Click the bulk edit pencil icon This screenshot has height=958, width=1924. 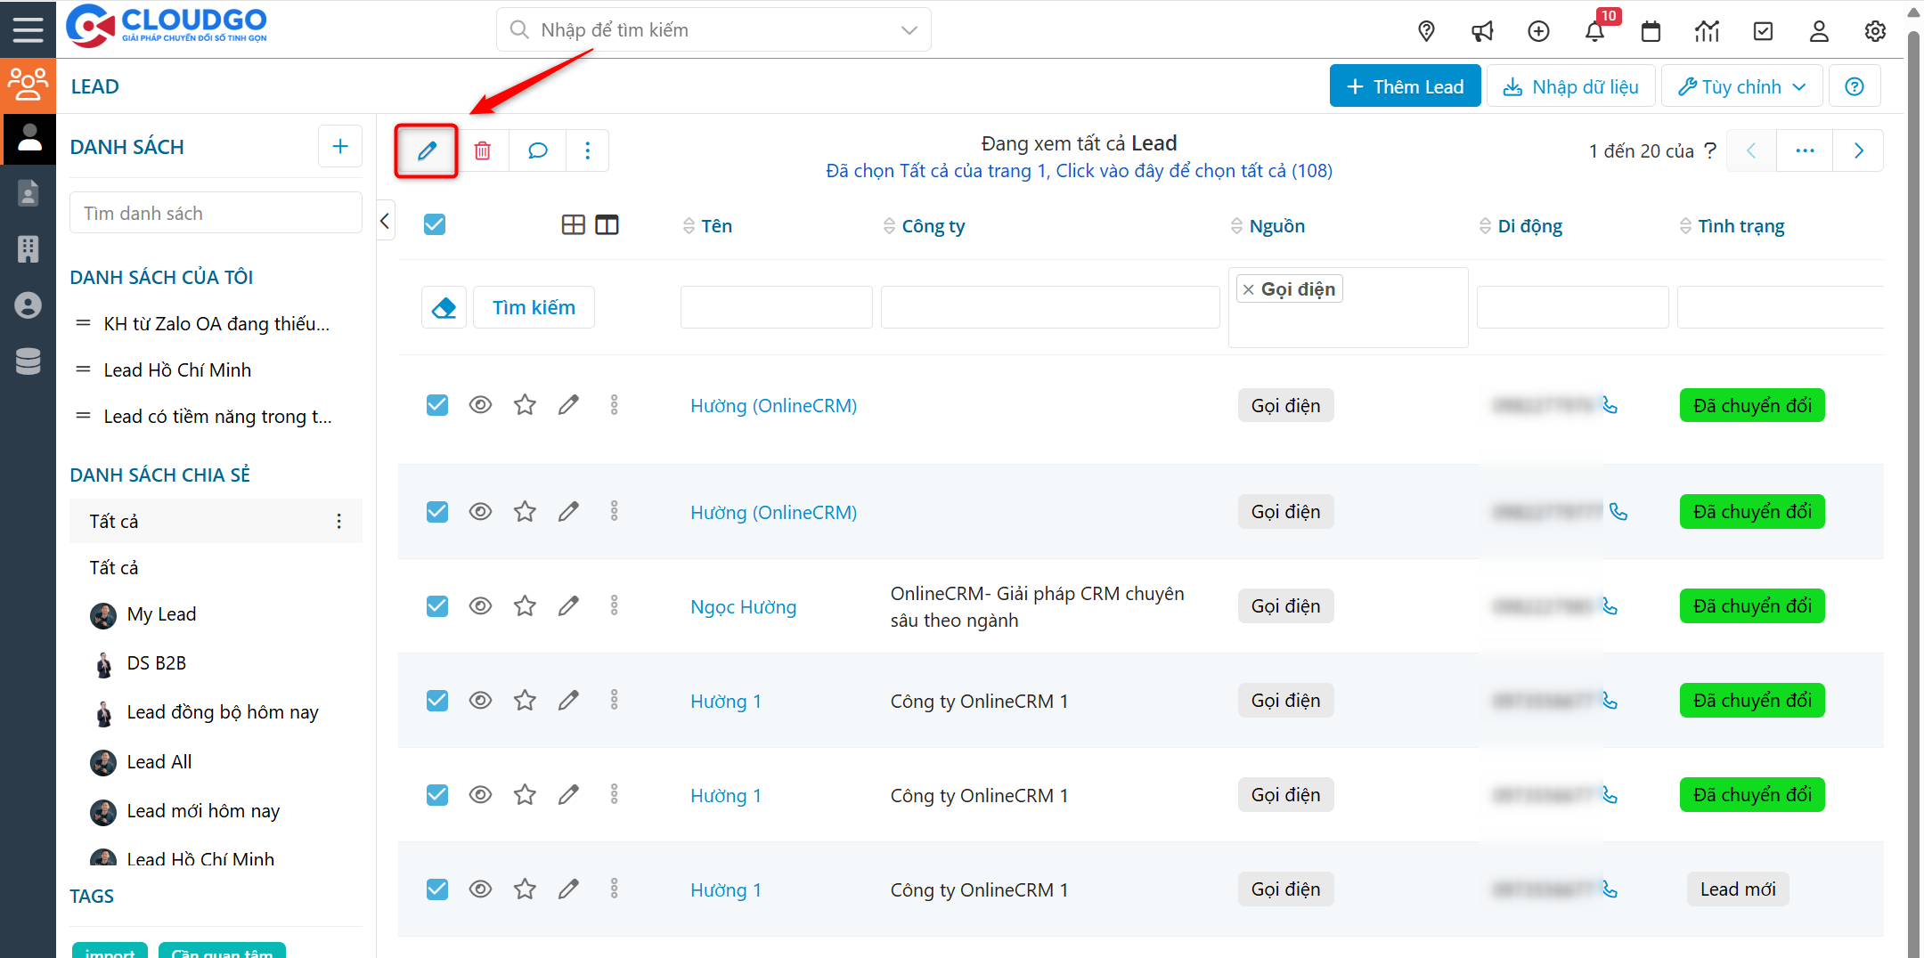pos(427,150)
